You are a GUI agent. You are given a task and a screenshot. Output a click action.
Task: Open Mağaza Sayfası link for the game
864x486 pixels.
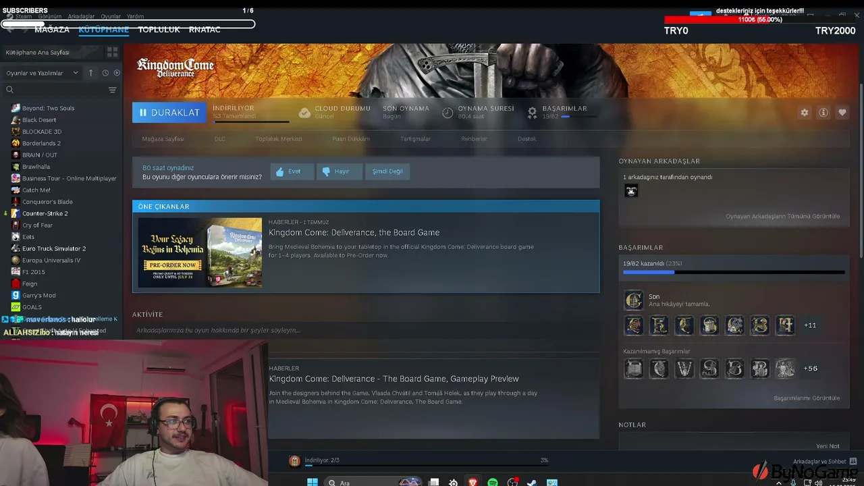coord(163,139)
